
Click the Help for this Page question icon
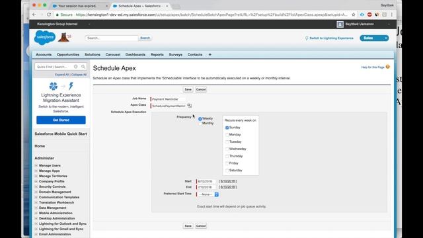pos(388,67)
